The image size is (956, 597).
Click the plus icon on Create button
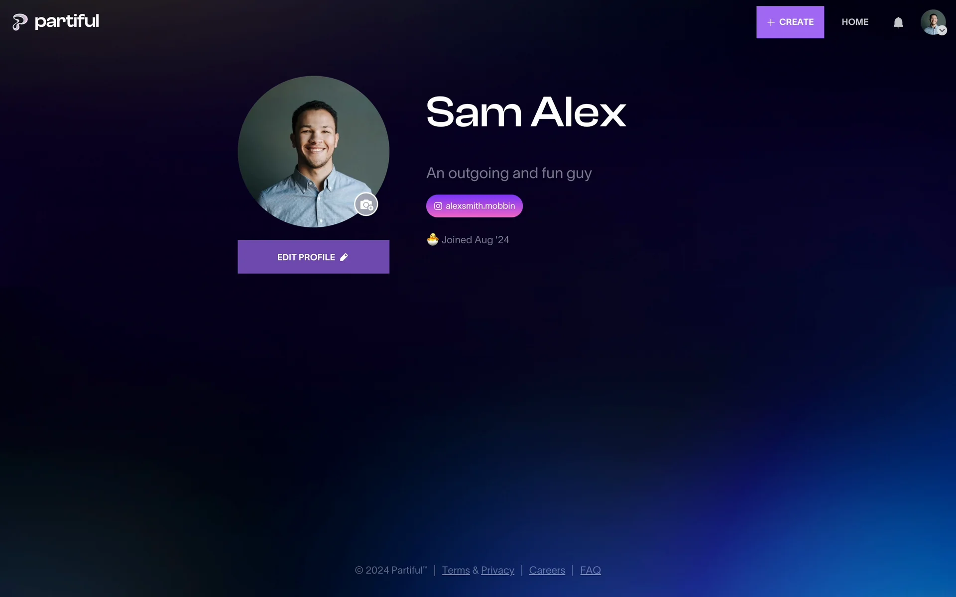click(x=771, y=22)
